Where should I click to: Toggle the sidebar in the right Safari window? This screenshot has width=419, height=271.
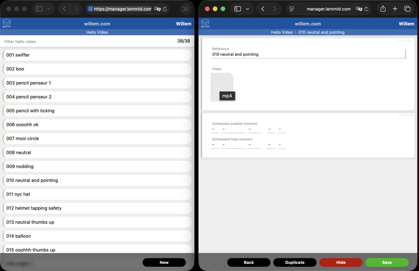[237, 8]
